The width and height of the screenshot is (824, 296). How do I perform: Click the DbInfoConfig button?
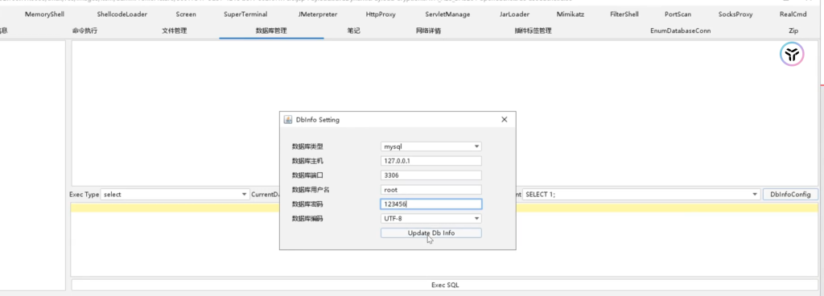tap(790, 194)
